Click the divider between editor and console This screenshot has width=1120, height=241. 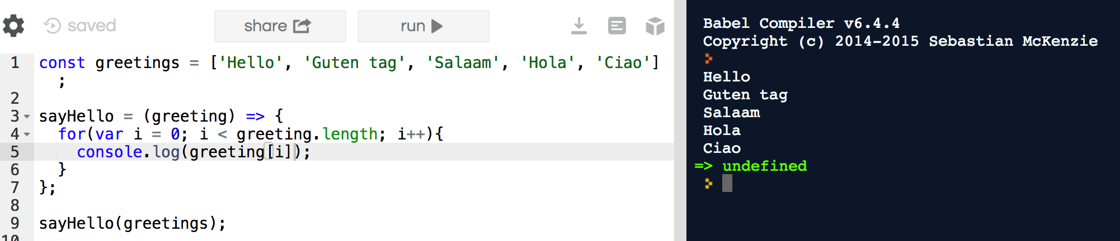[680, 120]
